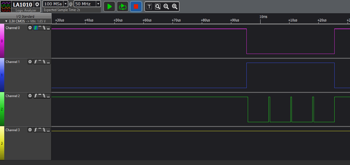Set Channel 2 low level trigger
Image resolution: width=350 pixels, height=165 pixels.
(x=48, y=96)
